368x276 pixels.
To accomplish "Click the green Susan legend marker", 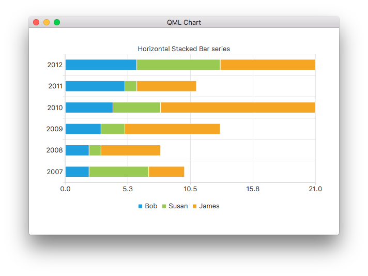I will (x=164, y=206).
